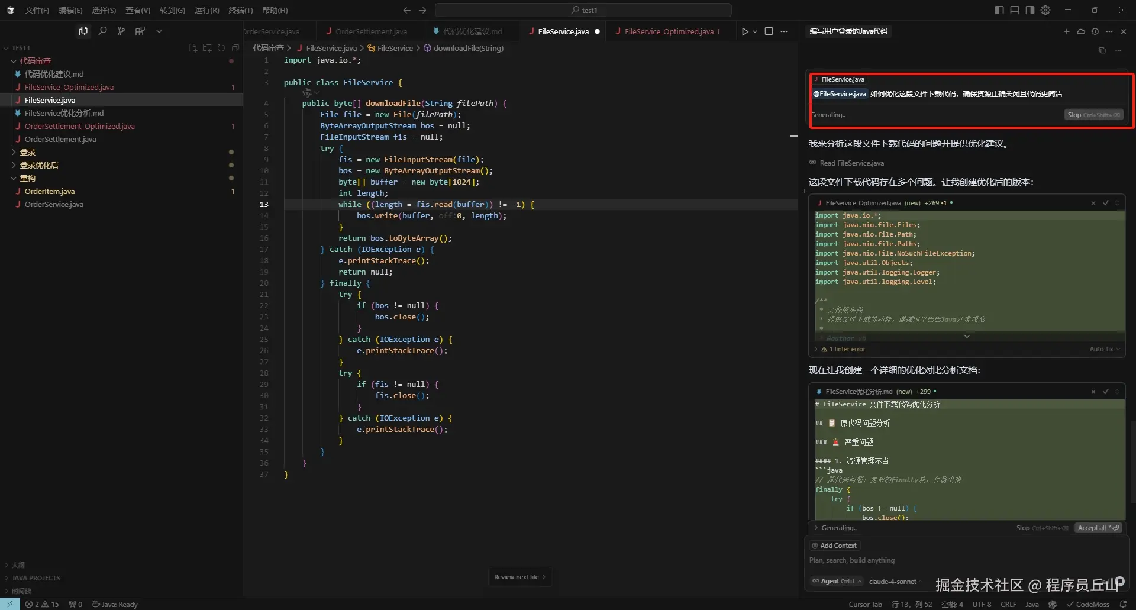The height and width of the screenshot is (610, 1136).
Task: Click the Run Java play icon
Action: coord(745,31)
